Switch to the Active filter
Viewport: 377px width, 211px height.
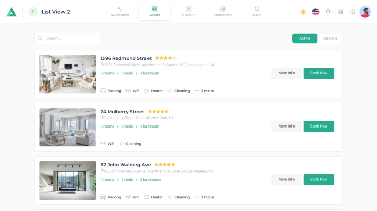pyautogui.click(x=305, y=38)
